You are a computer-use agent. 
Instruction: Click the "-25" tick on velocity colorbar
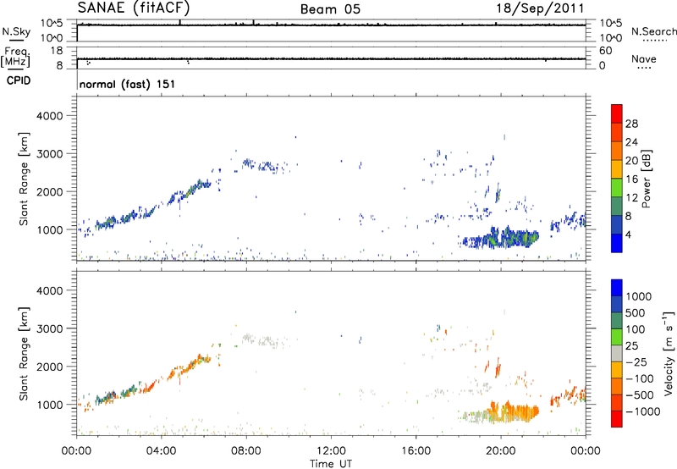tap(636, 362)
